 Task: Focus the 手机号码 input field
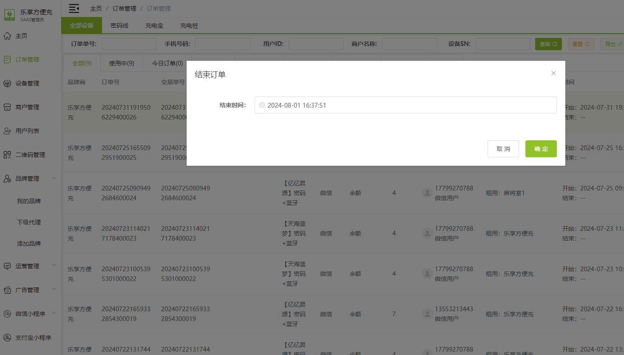click(x=223, y=44)
